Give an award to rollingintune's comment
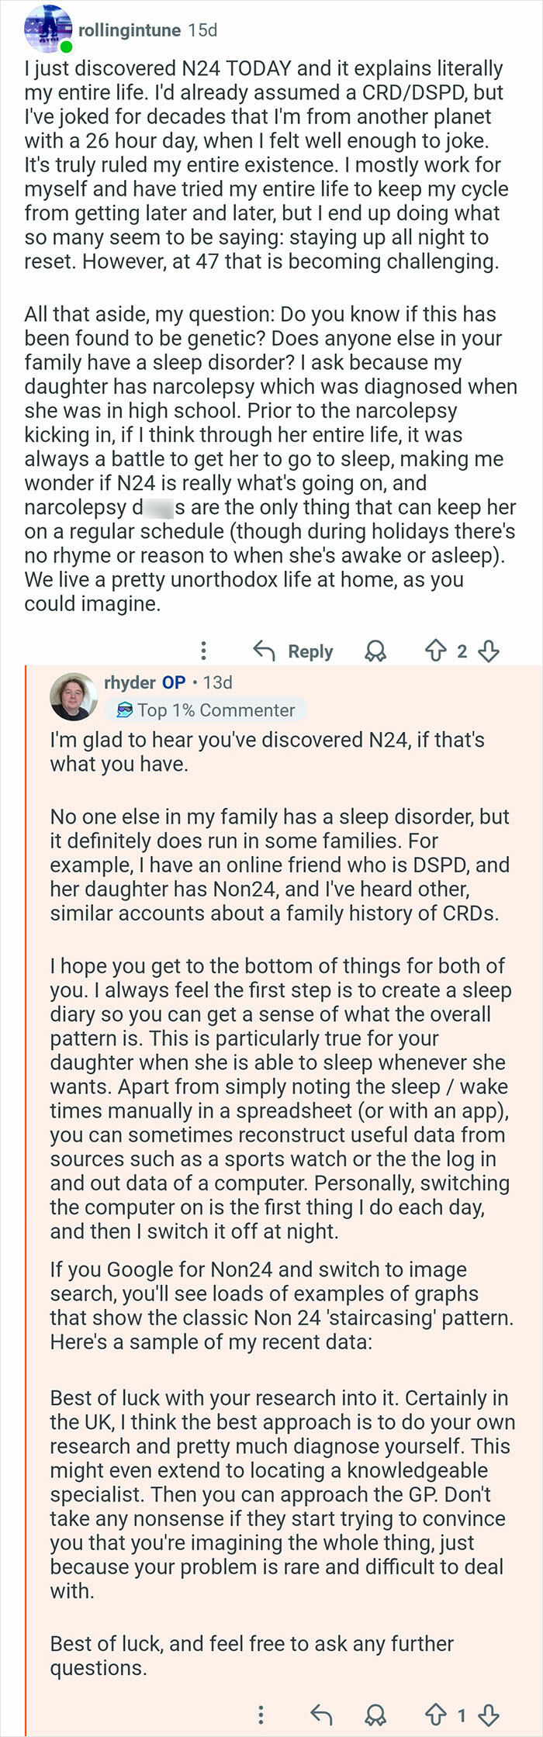 point(375,651)
